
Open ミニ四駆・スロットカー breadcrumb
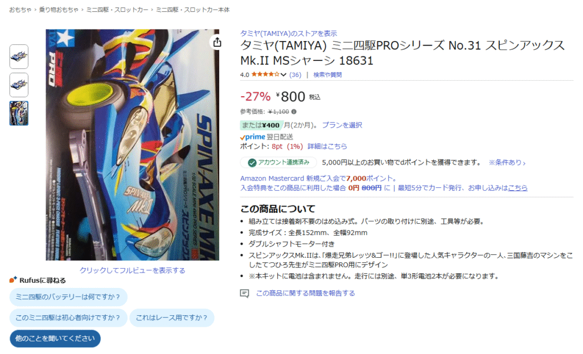(x=117, y=10)
